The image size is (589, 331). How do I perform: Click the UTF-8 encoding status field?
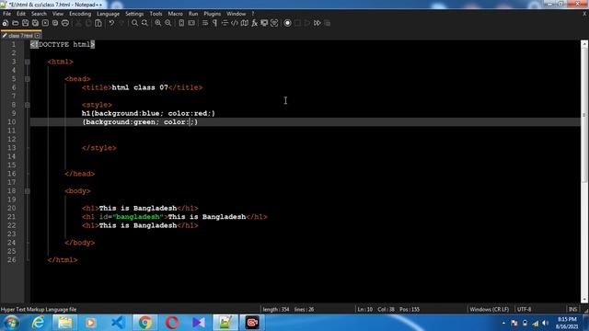[x=524, y=309]
